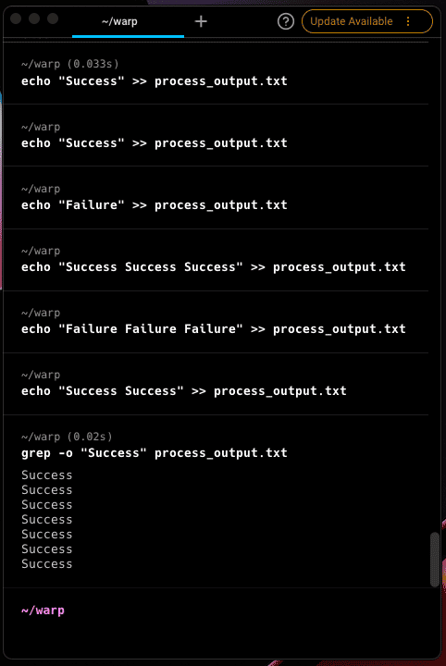Image resolution: width=446 pixels, height=666 pixels.
Task: Click the first Success line in grep output
Action: (46, 475)
